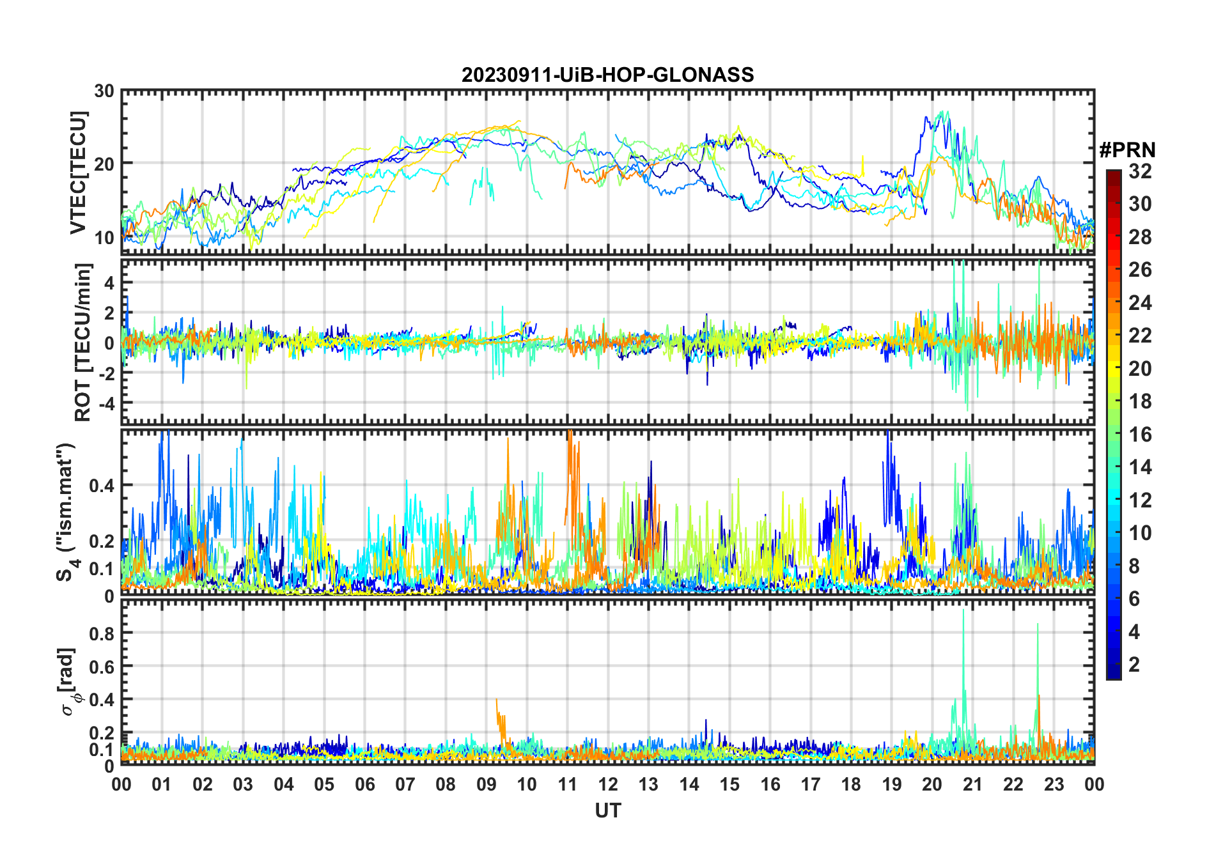Click the colorbar tick label 6
The height and width of the screenshot is (850, 1216).
tap(1134, 599)
